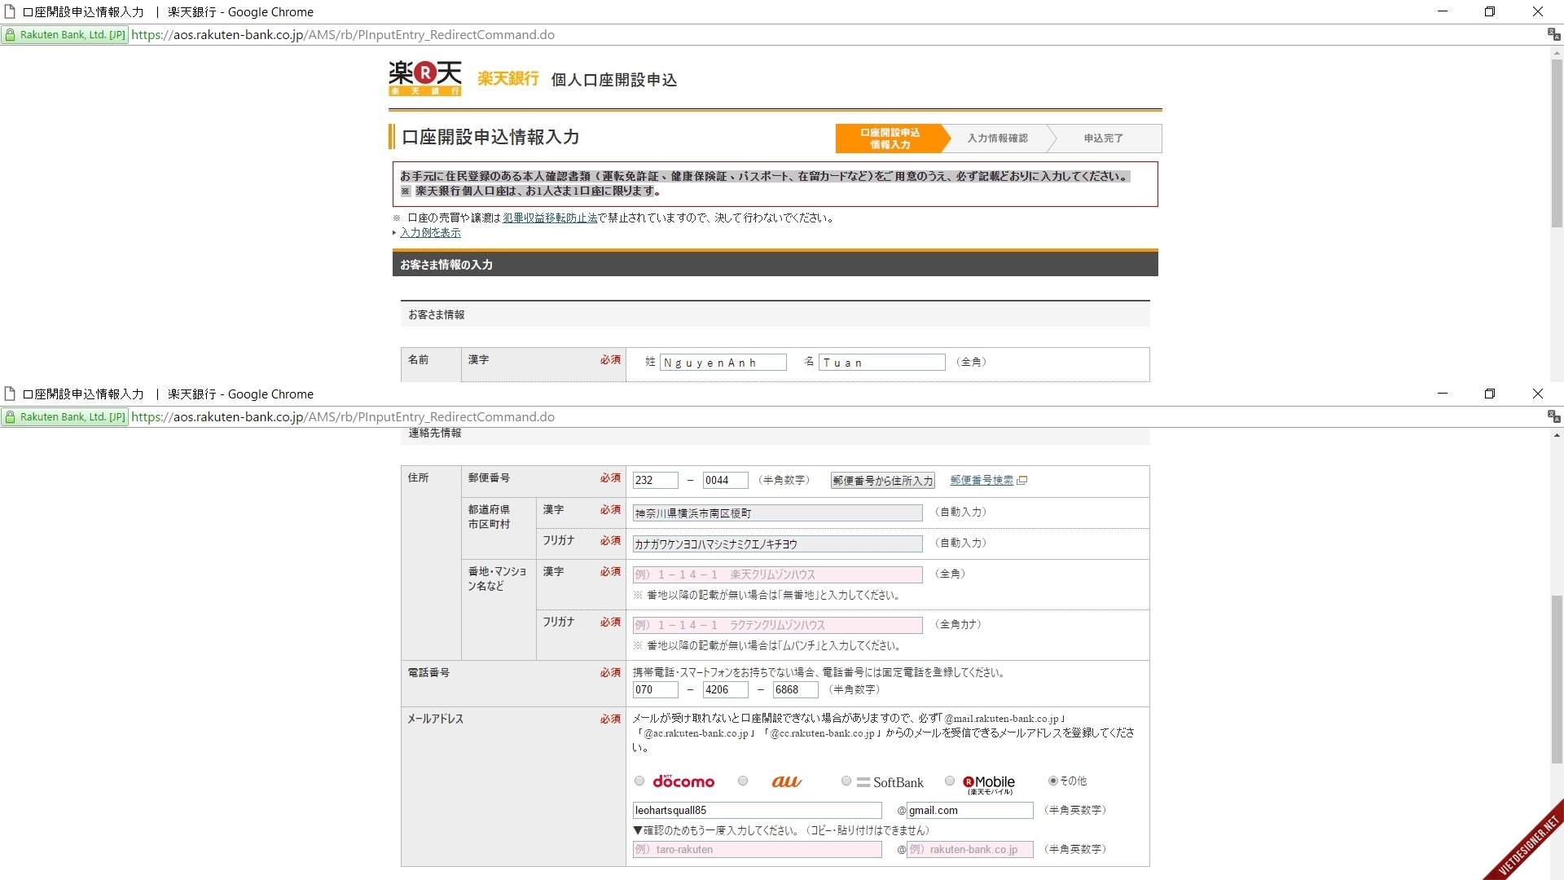Screen dimensions: 1564x880
Task: Click the prefecture kanji address field
Action: (778, 513)
